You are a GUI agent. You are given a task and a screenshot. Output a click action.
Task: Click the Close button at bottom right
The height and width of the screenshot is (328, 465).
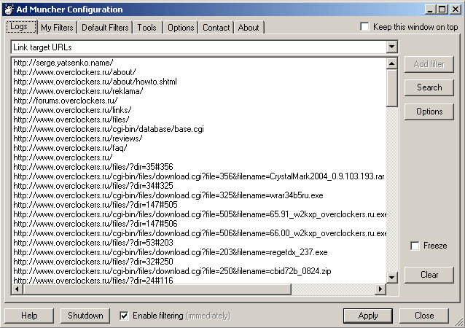point(424,316)
